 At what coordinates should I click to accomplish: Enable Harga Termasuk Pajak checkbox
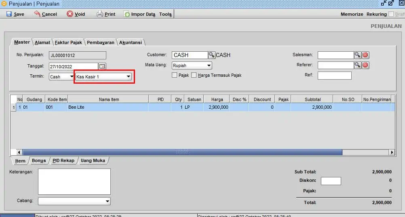194,75
